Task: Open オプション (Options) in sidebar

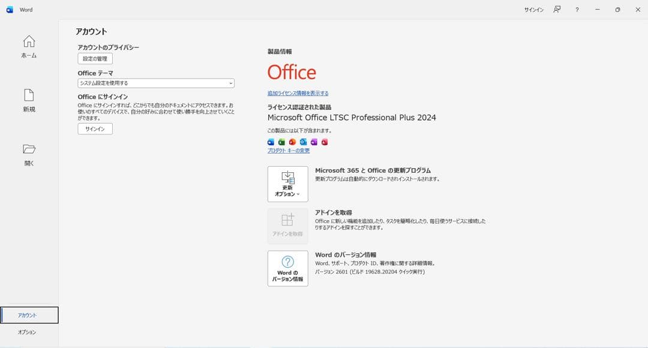Action: pyautogui.click(x=27, y=332)
